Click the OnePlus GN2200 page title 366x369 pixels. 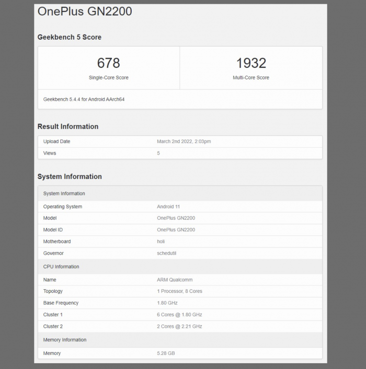coord(85,11)
